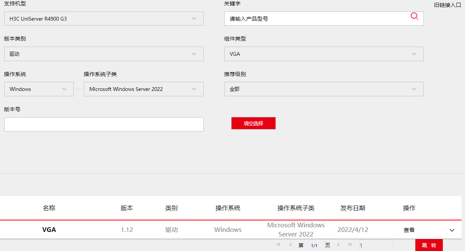Click the 组件类型 label
This screenshot has width=465, height=251.
pyautogui.click(x=235, y=39)
